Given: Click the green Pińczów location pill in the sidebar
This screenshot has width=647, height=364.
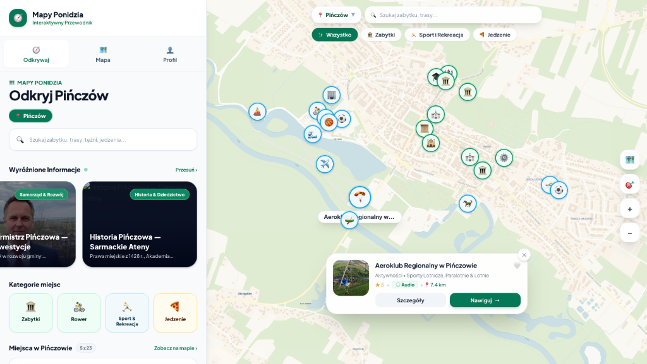Looking at the screenshot, I should [x=30, y=116].
